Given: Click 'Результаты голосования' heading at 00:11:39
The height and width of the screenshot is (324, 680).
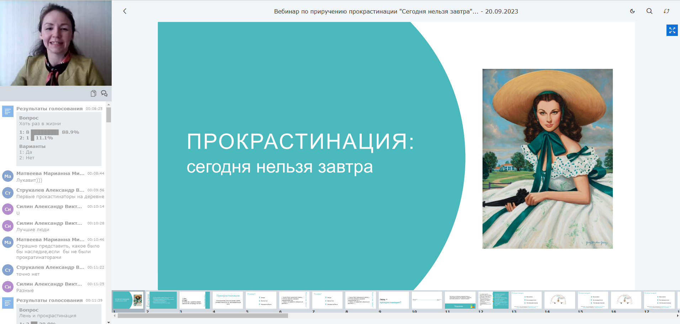Looking at the screenshot, I should click(x=49, y=300).
